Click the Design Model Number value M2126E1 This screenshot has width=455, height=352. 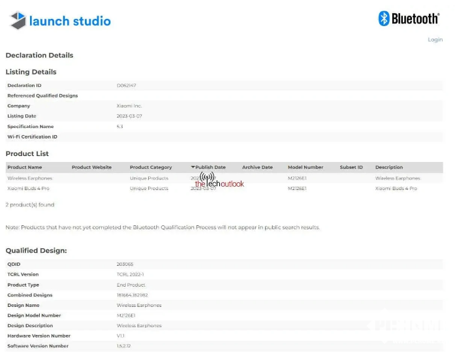(126, 315)
